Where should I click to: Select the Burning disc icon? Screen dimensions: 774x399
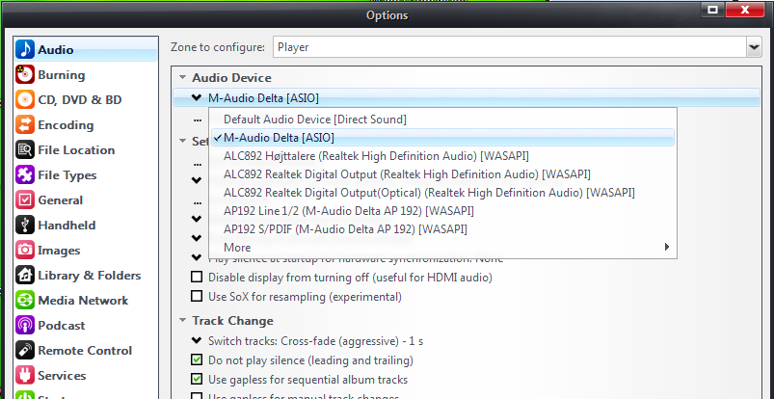[25, 74]
